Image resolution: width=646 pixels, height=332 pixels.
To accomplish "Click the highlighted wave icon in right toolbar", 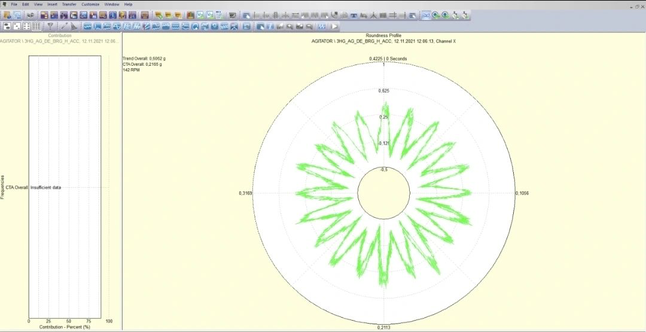I will 426,15.
